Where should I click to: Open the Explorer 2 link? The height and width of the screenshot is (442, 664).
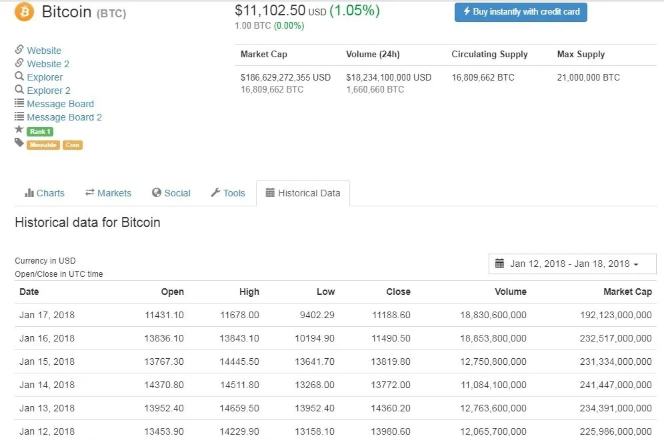click(48, 91)
